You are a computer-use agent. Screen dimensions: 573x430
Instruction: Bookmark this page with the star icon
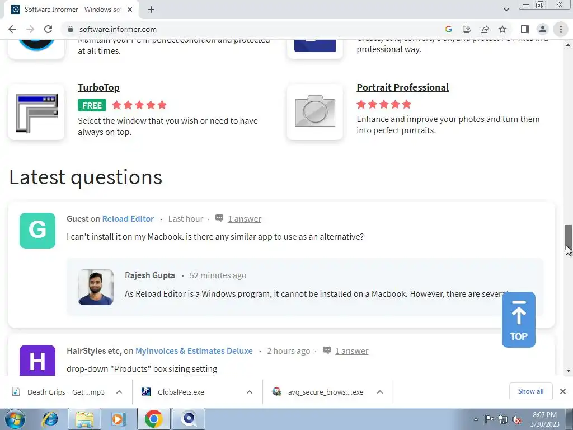click(502, 29)
